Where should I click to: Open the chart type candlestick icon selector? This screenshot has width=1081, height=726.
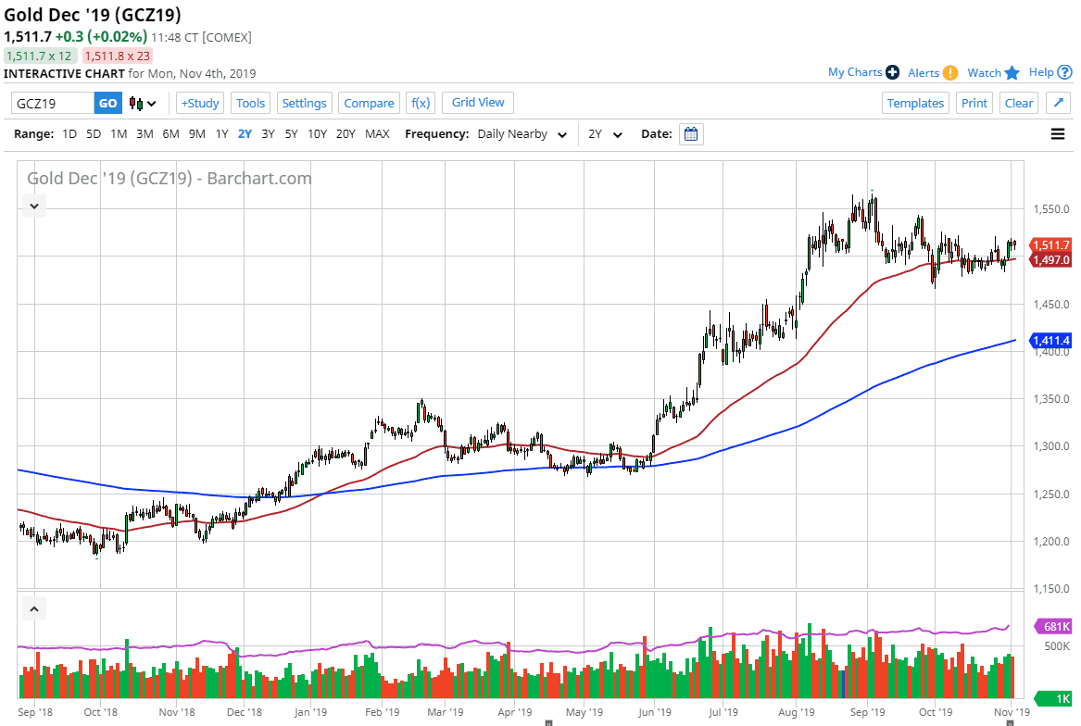135,103
